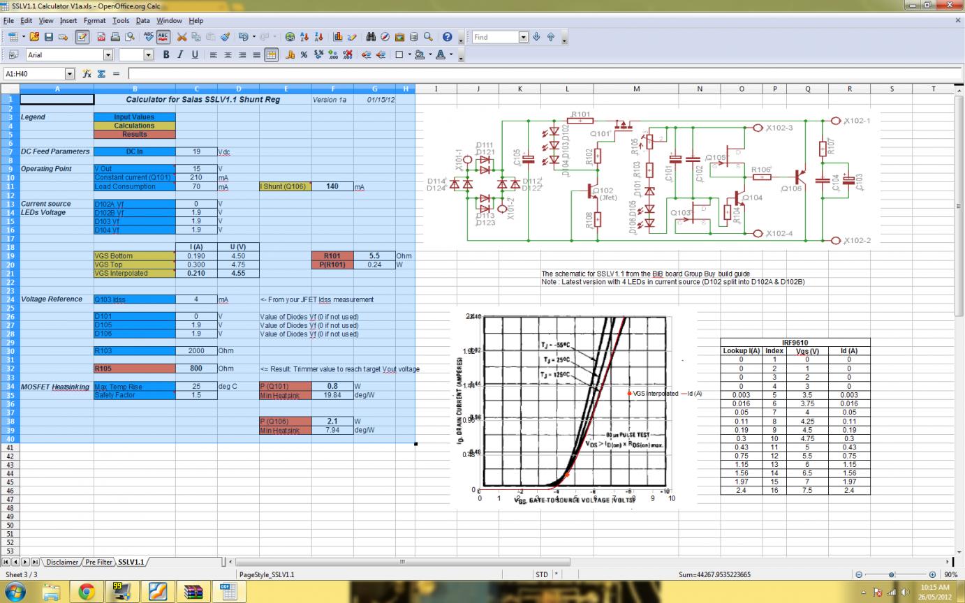Screen dimensions: 965x603
Task: Switch to the Pre Filter sheet tab
Action: [x=98, y=562]
